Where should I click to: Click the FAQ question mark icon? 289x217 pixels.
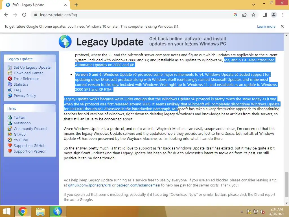click(10, 90)
